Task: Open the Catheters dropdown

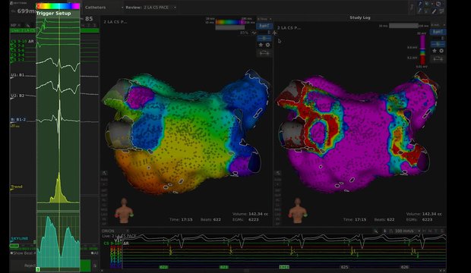Action: pos(104,7)
